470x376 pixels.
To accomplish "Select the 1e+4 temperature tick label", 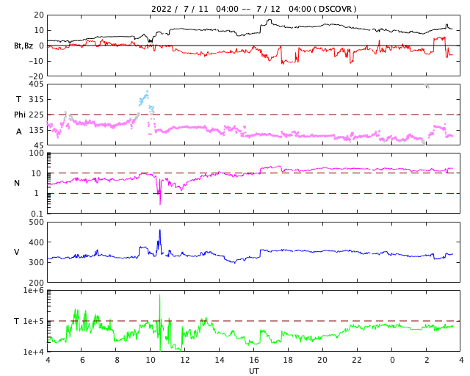I will (33, 352).
